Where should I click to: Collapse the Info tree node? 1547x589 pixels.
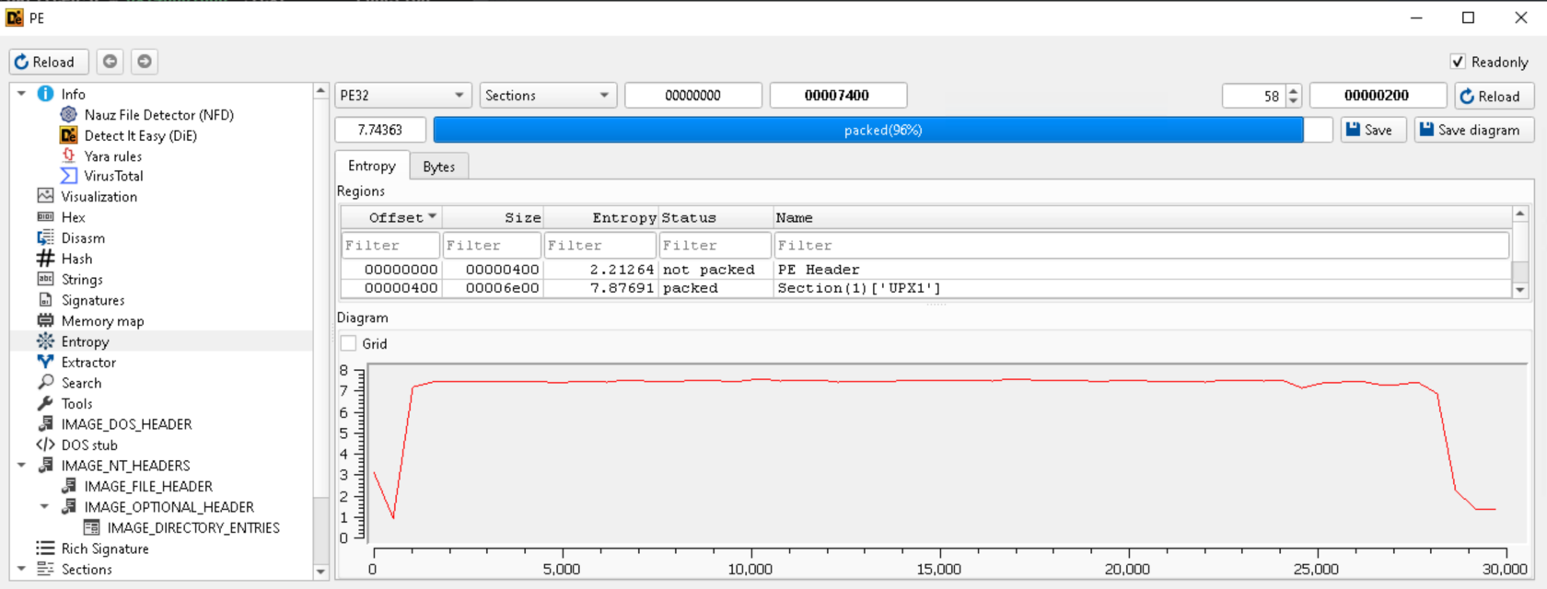pos(21,94)
